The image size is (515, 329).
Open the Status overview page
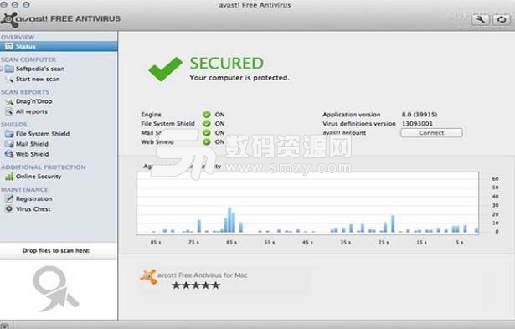(59, 46)
